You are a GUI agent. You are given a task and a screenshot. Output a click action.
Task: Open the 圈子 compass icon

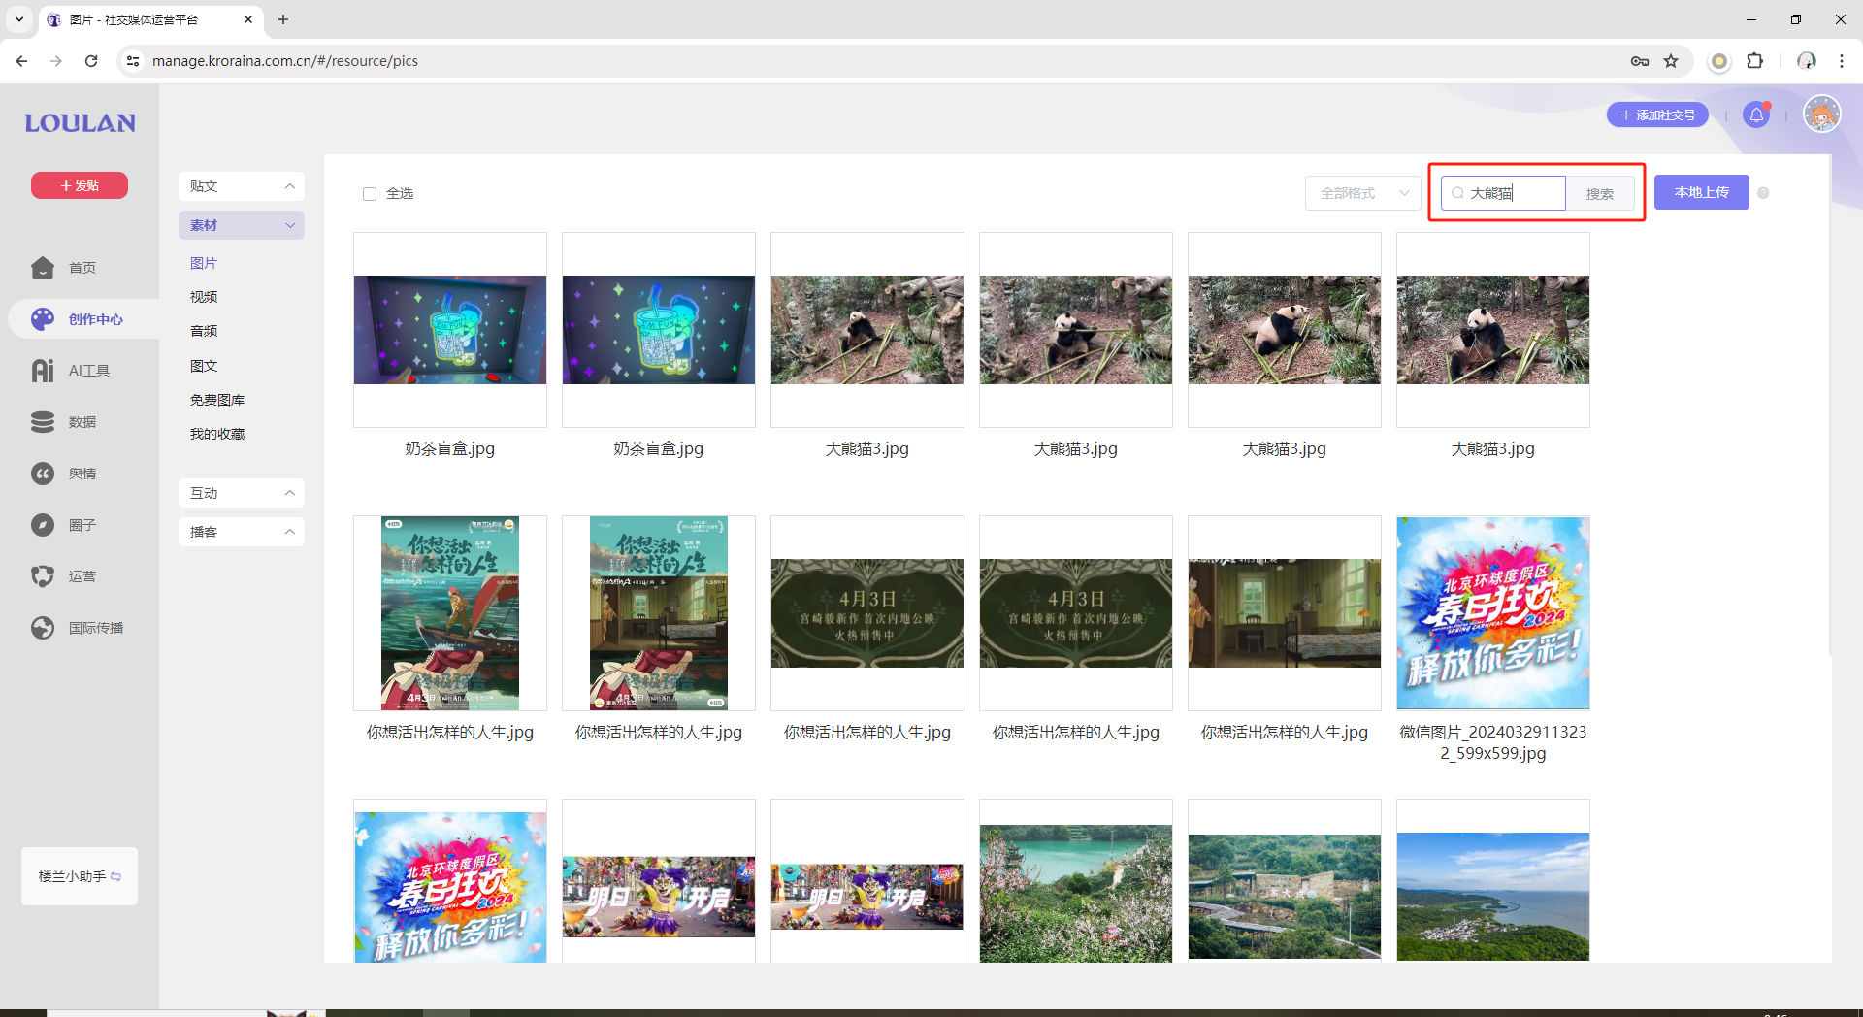tap(43, 525)
